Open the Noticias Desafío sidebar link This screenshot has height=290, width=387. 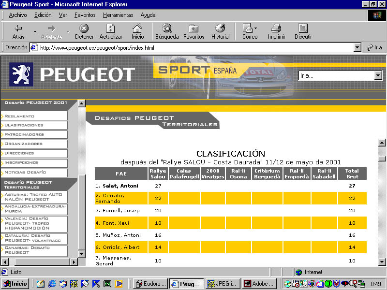point(34,173)
